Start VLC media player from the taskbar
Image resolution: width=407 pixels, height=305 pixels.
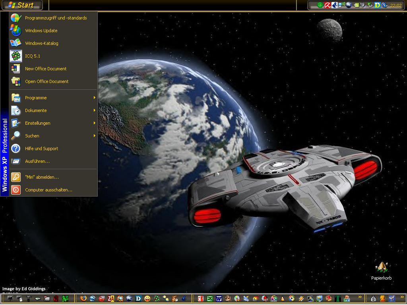click(283, 298)
